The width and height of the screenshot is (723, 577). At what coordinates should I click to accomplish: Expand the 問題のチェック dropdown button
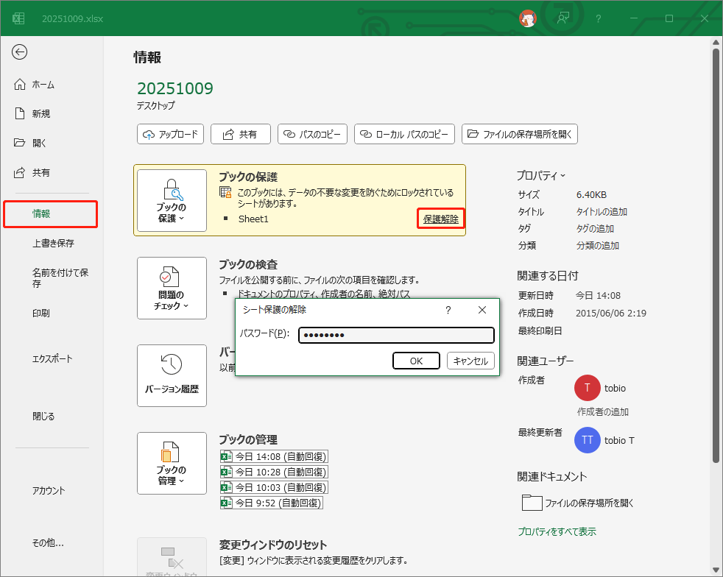172,288
